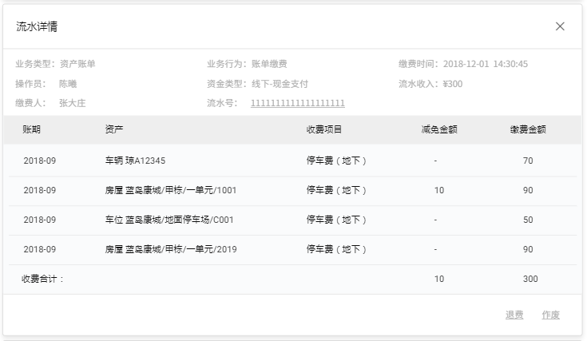
Task: Click the 作废 button
Action: coord(550,315)
